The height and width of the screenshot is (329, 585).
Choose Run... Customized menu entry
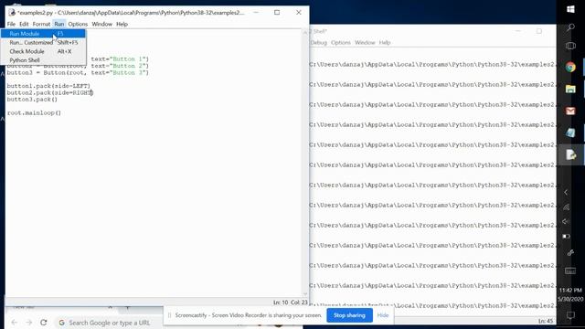click(43, 43)
